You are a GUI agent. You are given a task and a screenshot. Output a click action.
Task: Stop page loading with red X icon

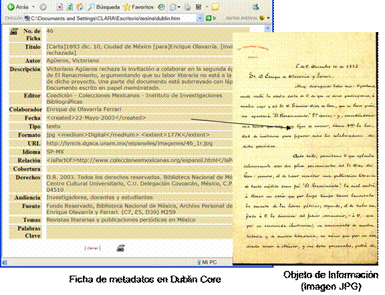point(59,7)
